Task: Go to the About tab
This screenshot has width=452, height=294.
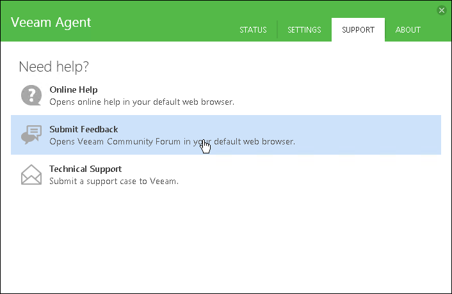Action: tap(408, 30)
